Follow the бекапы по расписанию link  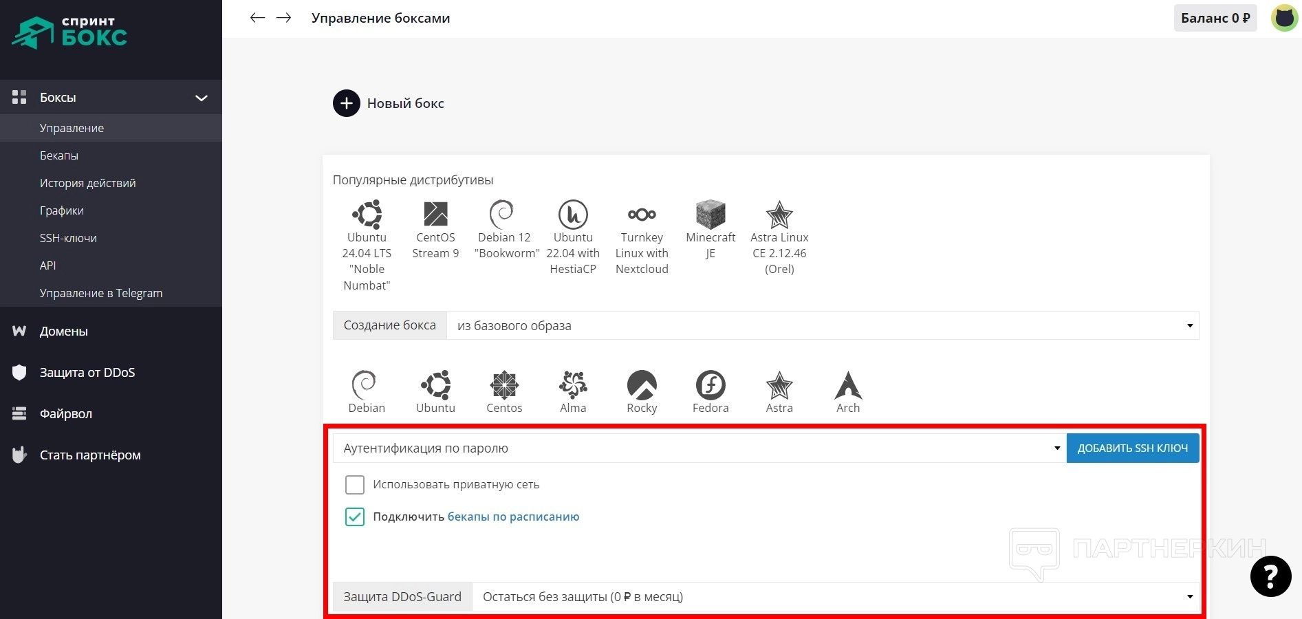tap(513, 517)
